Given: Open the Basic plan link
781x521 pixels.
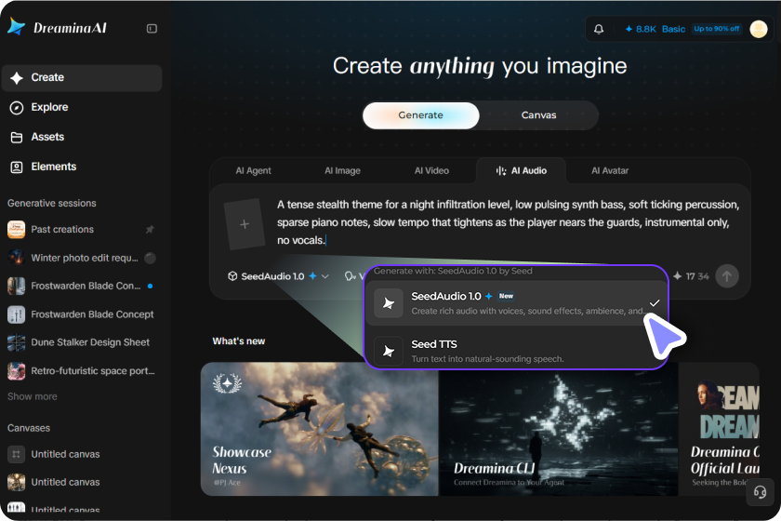Looking at the screenshot, I should coord(673,29).
